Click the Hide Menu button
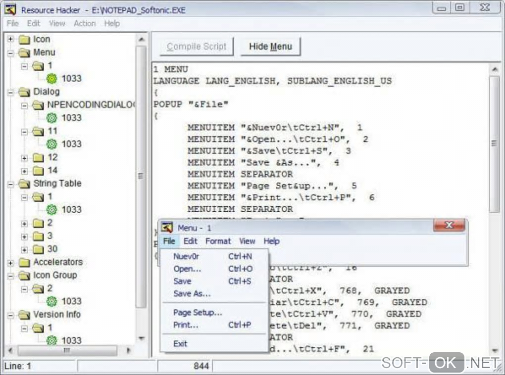The image size is (505, 375). point(270,47)
